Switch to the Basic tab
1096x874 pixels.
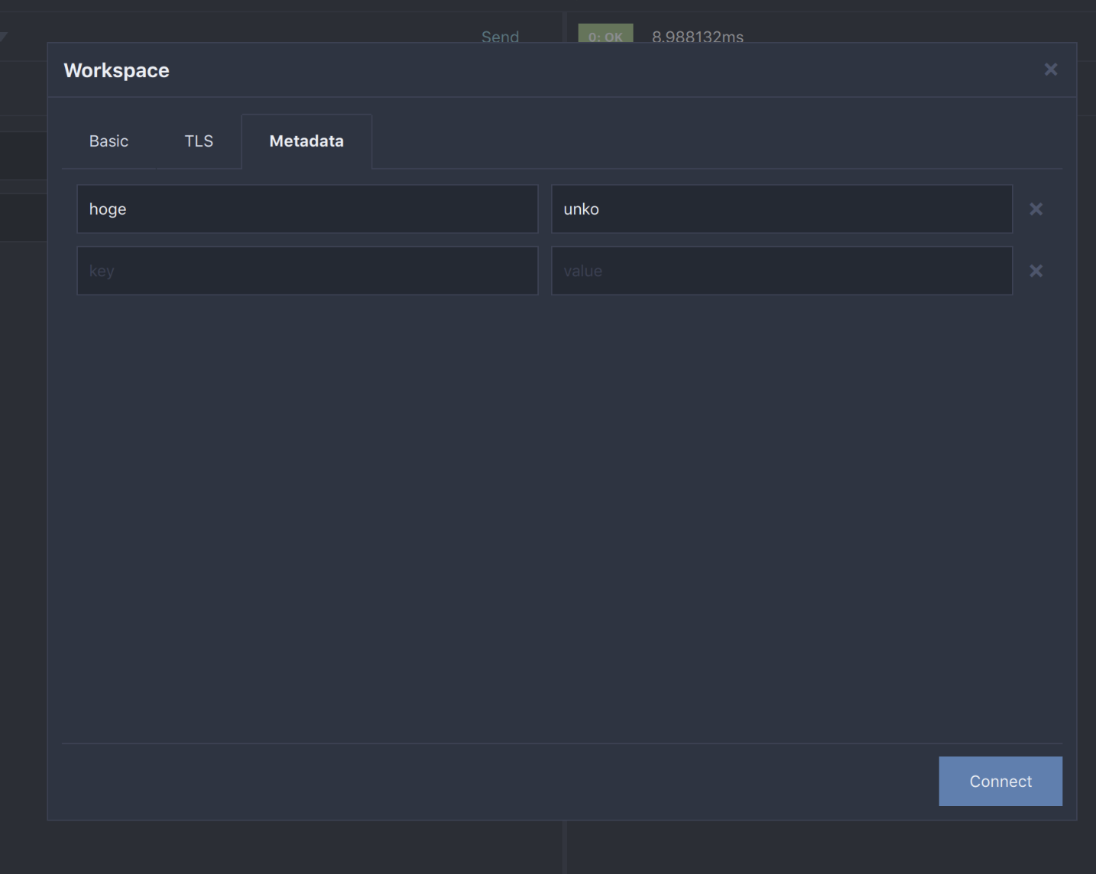click(109, 141)
